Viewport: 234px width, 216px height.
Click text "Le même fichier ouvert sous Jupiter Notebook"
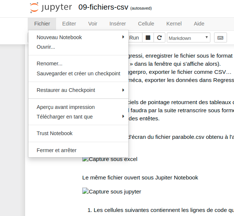140,178
